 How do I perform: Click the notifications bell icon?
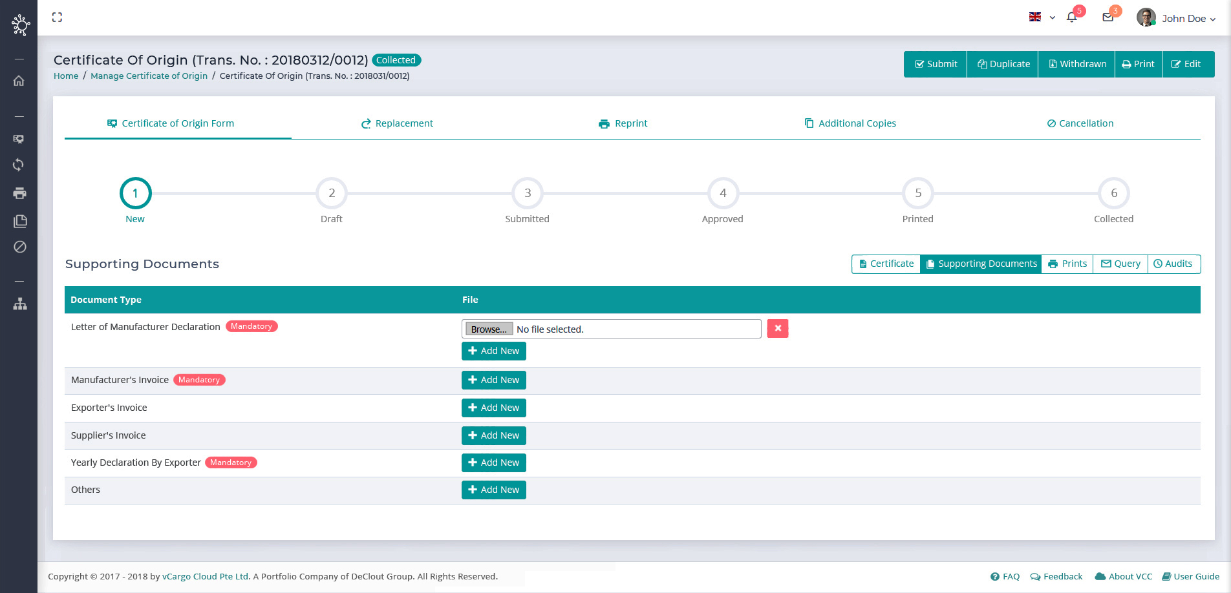pyautogui.click(x=1071, y=17)
